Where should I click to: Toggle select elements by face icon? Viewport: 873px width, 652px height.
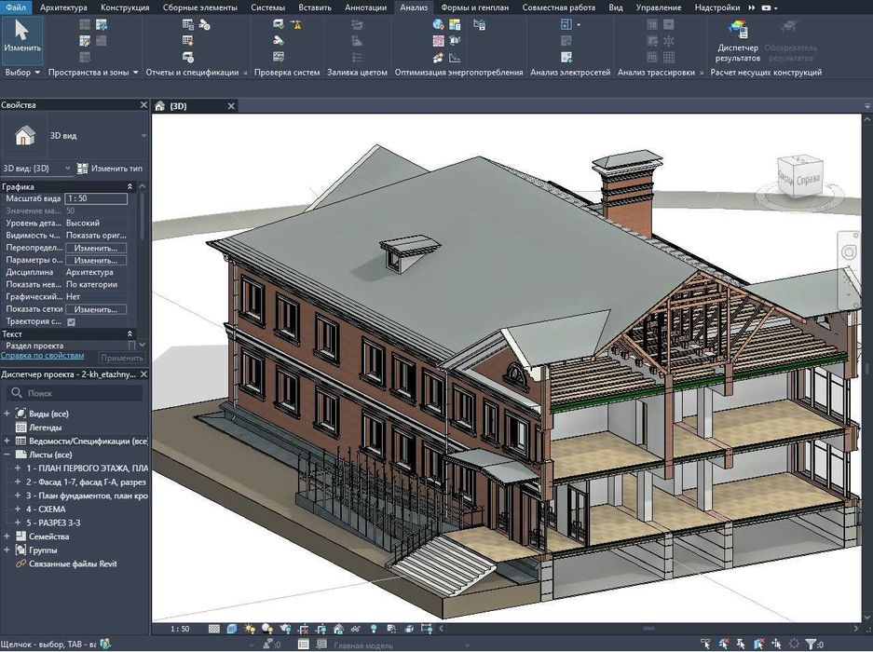[758, 644]
